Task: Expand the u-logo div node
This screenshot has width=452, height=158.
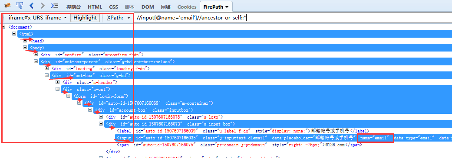Action: (101, 117)
